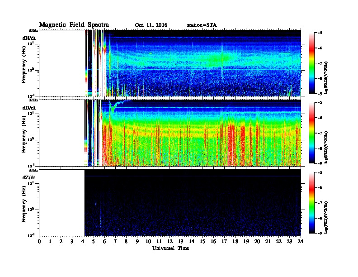Click the hour "18" tick label
358x277 pixels.
coord(235,241)
